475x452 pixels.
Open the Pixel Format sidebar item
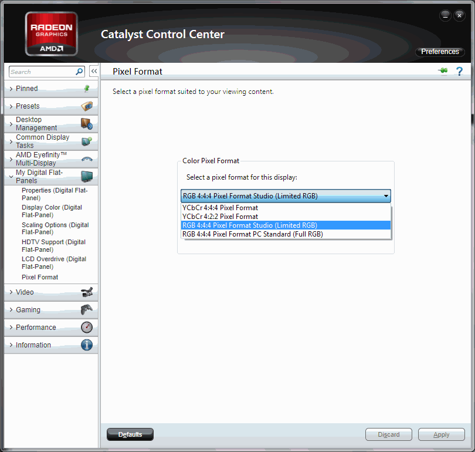40,277
